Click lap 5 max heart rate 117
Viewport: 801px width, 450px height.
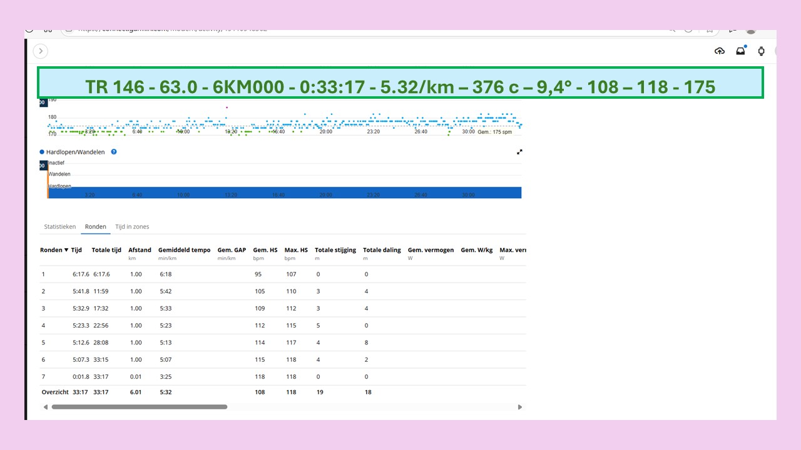point(291,342)
